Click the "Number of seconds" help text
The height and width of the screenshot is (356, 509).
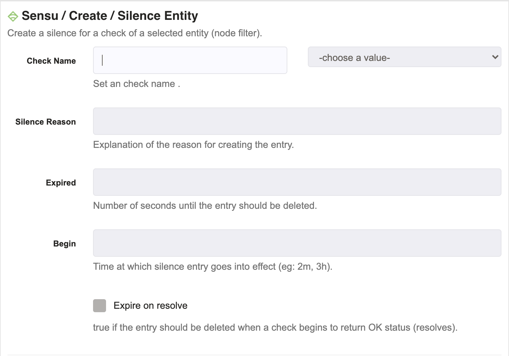(x=205, y=206)
